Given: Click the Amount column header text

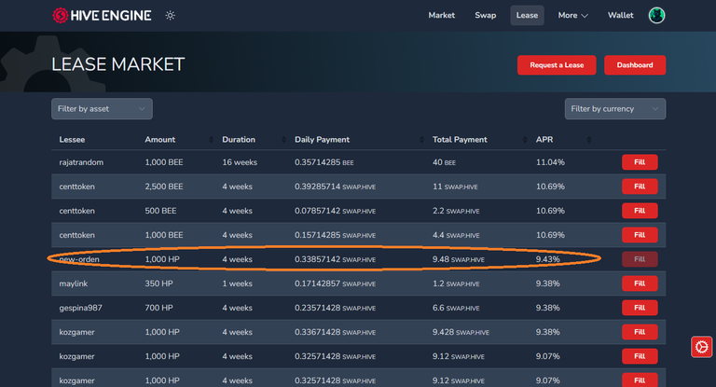Looking at the screenshot, I should (159, 140).
